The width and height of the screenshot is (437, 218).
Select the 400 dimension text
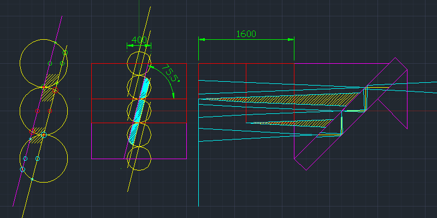(x=139, y=40)
